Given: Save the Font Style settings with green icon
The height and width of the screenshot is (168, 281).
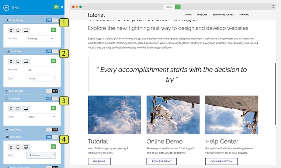Looking at the screenshot, I should tap(53, 108).
